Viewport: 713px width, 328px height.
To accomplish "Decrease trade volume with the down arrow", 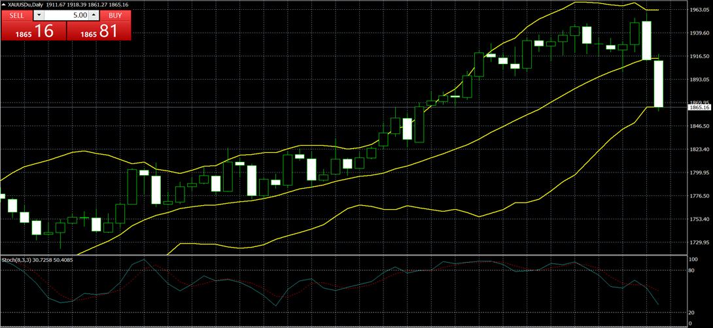I will [x=39, y=16].
